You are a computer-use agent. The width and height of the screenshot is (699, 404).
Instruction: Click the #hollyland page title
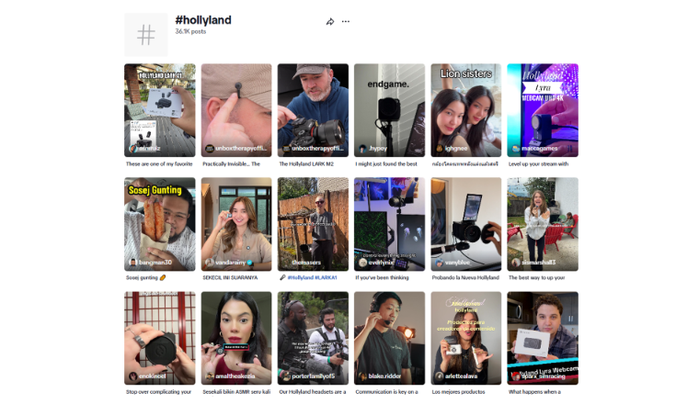click(203, 20)
